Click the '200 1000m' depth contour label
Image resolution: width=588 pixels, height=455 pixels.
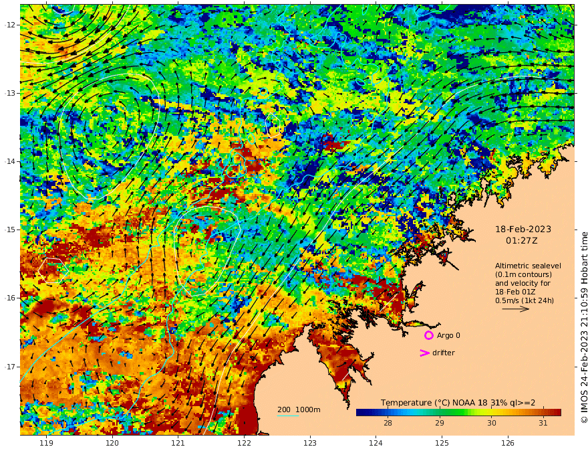coord(299,409)
